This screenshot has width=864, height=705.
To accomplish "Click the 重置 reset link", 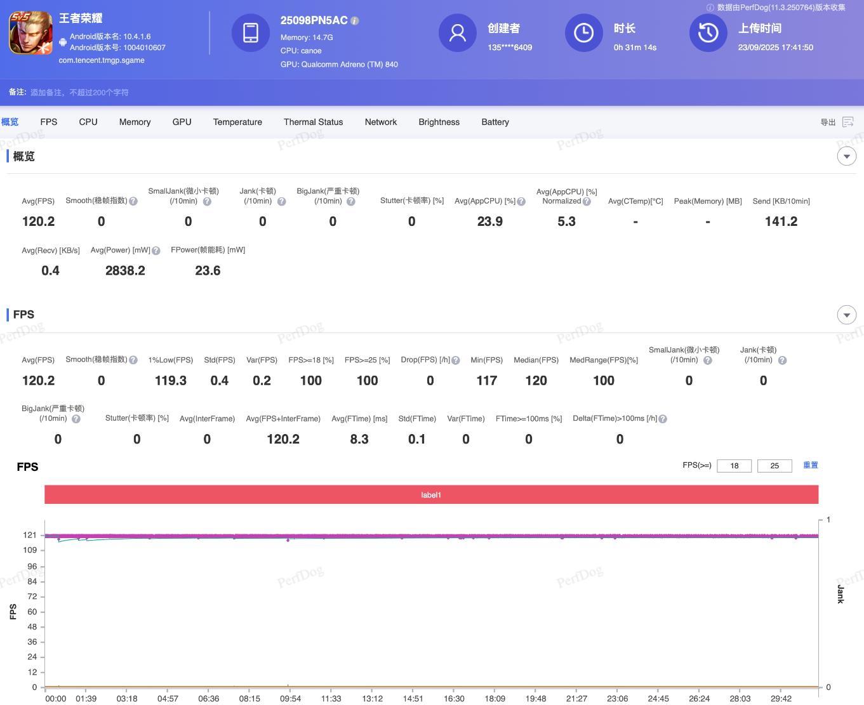I will coord(810,465).
